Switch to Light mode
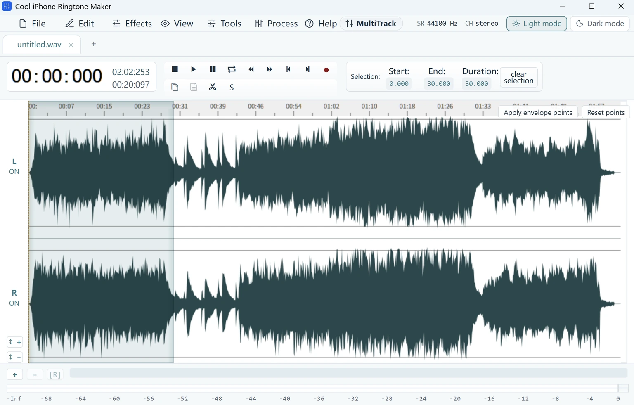Screen dimensions: 634x405 click(537, 24)
